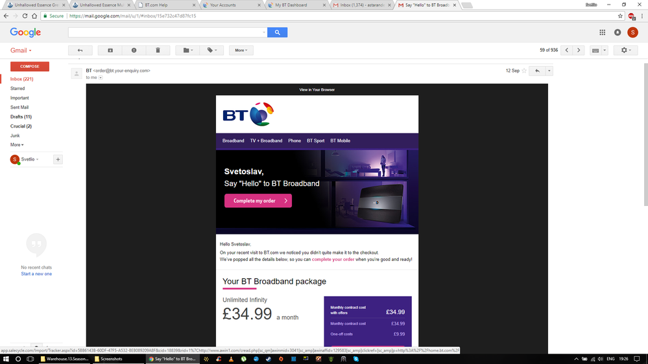Open Inbox (221) folder
The width and height of the screenshot is (648, 364).
pyautogui.click(x=22, y=79)
